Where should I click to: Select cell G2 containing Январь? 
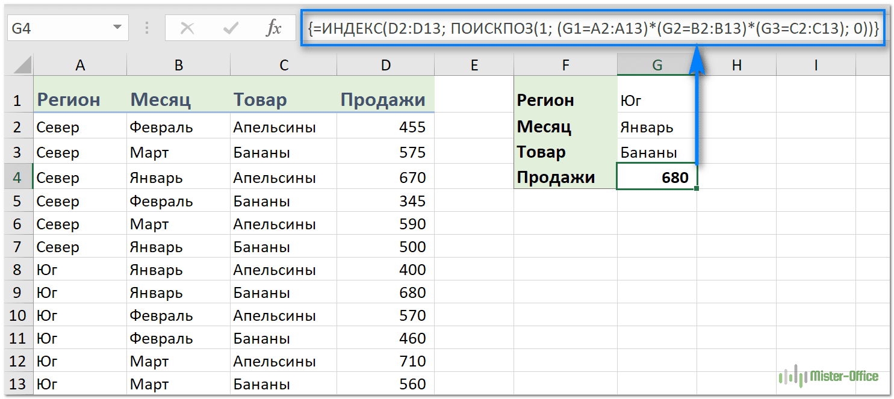(657, 127)
